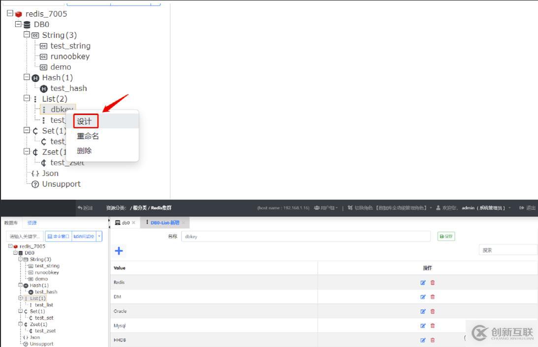The image size is (538, 347).
Task: Open the 命令窗口 command window
Action: [59, 236]
